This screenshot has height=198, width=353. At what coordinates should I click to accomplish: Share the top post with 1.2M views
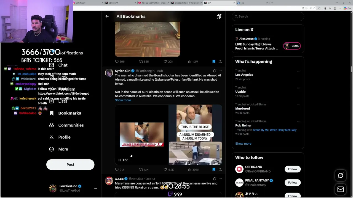(x=220, y=62)
